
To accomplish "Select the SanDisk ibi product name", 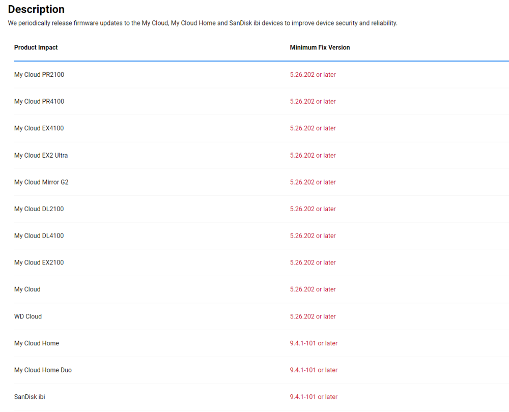I will coord(30,397).
